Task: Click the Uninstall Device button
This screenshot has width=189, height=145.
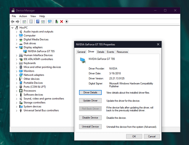Action: [90, 127]
